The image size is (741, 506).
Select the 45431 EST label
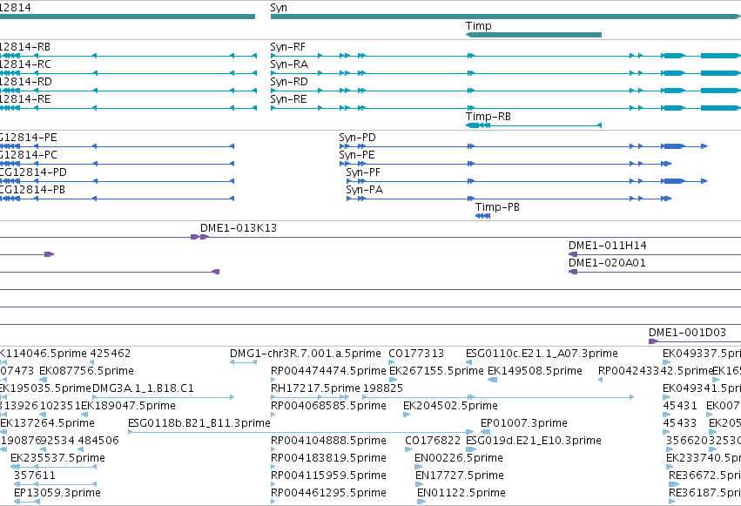680,406
